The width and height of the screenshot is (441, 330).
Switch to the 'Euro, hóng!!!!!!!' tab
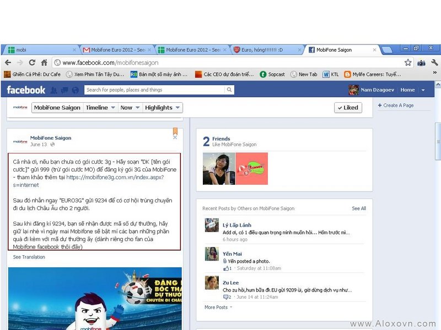click(265, 50)
